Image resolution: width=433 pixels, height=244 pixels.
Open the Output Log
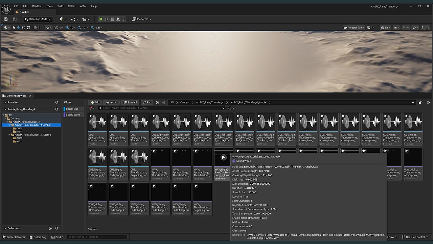(38, 237)
